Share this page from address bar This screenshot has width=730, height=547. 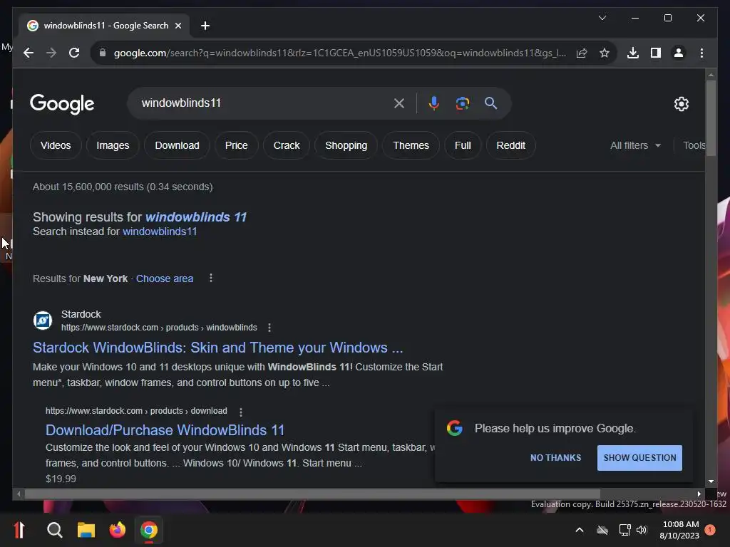[582, 53]
